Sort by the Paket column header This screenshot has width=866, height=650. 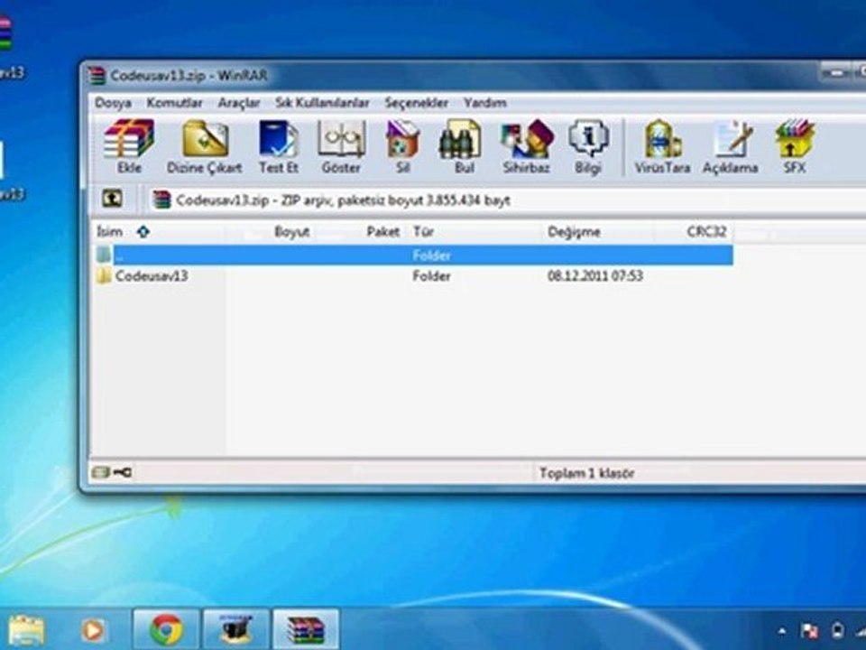[382, 232]
